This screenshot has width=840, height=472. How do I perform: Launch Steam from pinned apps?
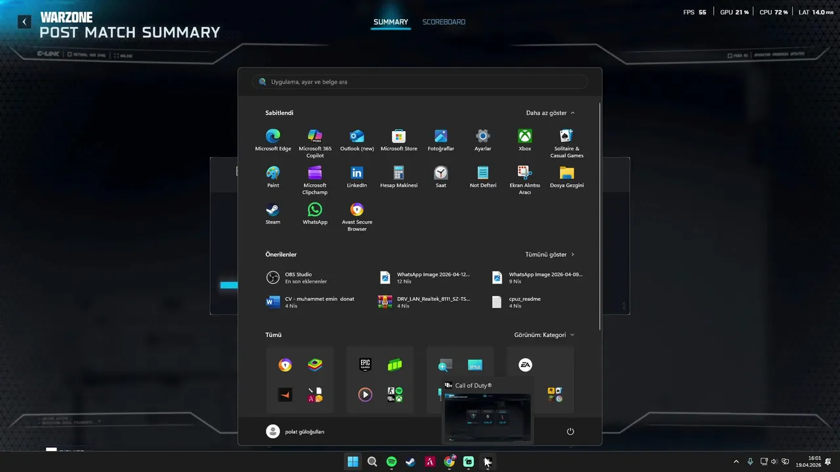coord(273,214)
